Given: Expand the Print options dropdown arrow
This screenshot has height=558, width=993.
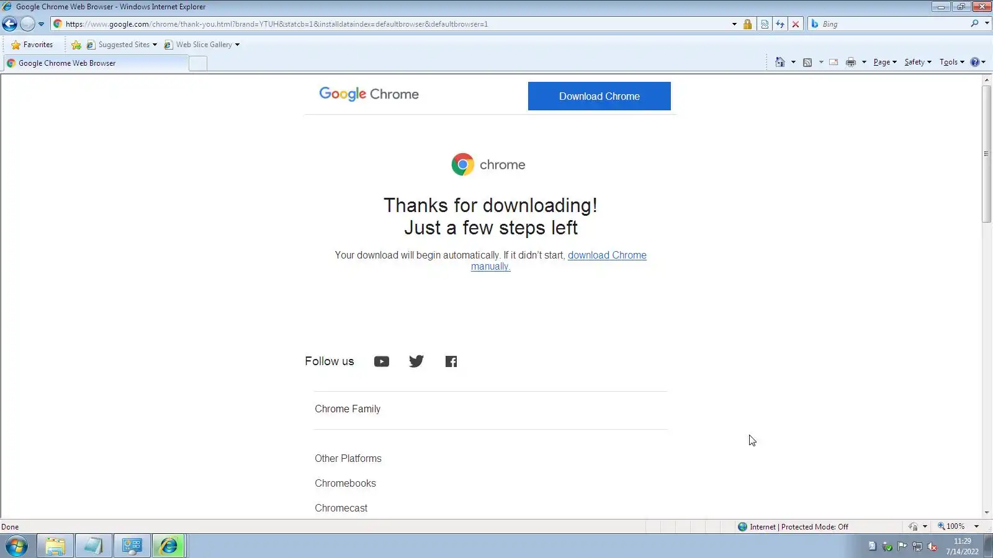Looking at the screenshot, I should 864,62.
